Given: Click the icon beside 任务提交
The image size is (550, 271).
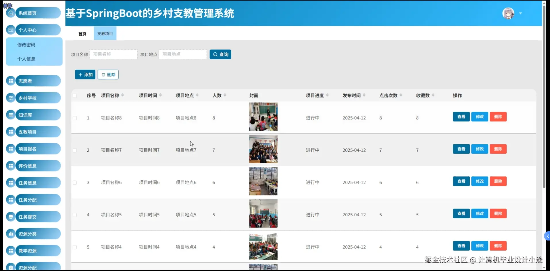Looking at the screenshot, I should tap(11, 217).
